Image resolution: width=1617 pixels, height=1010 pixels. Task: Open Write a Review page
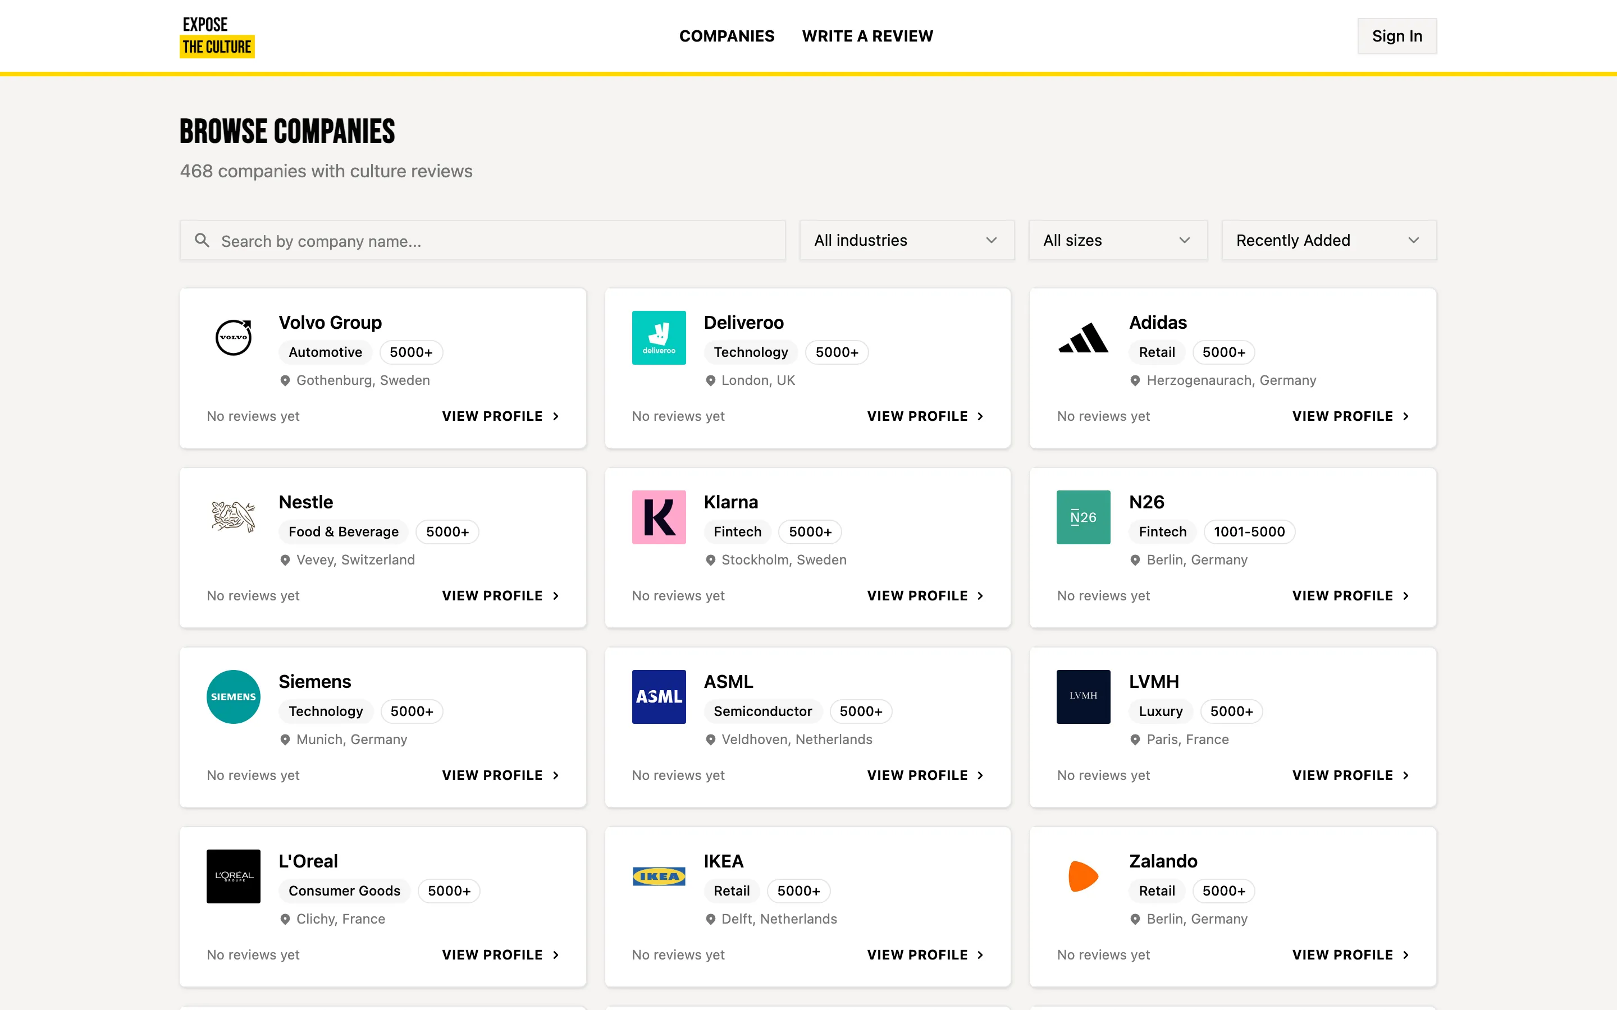click(867, 36)
